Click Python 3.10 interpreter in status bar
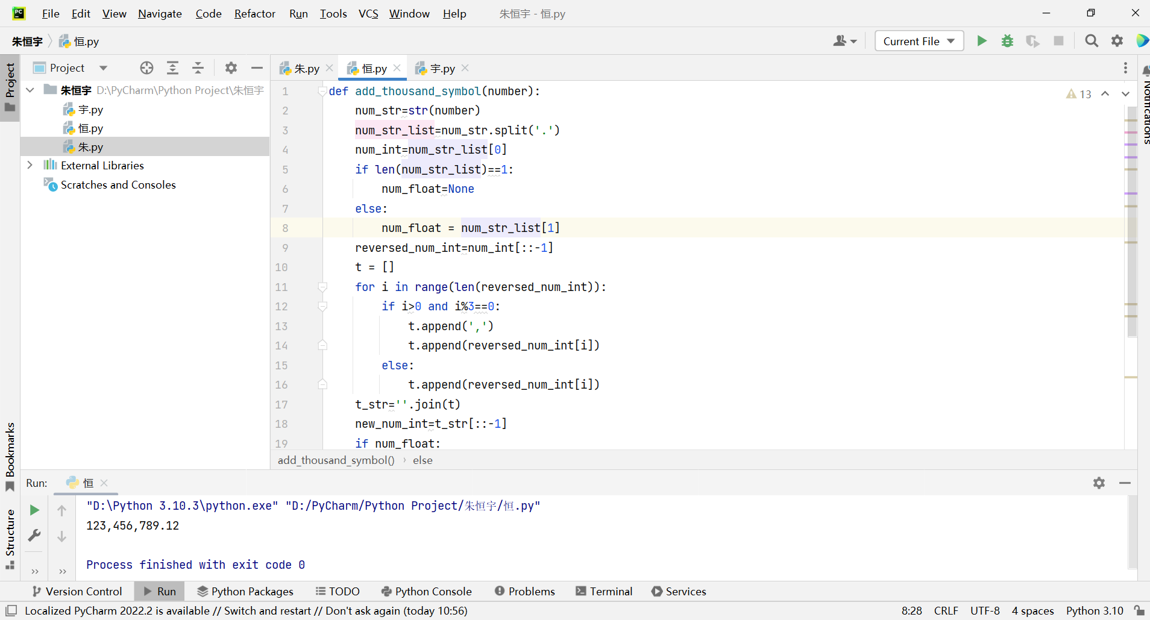This screenshot has height=620, width=1150. click(1095, 610)
